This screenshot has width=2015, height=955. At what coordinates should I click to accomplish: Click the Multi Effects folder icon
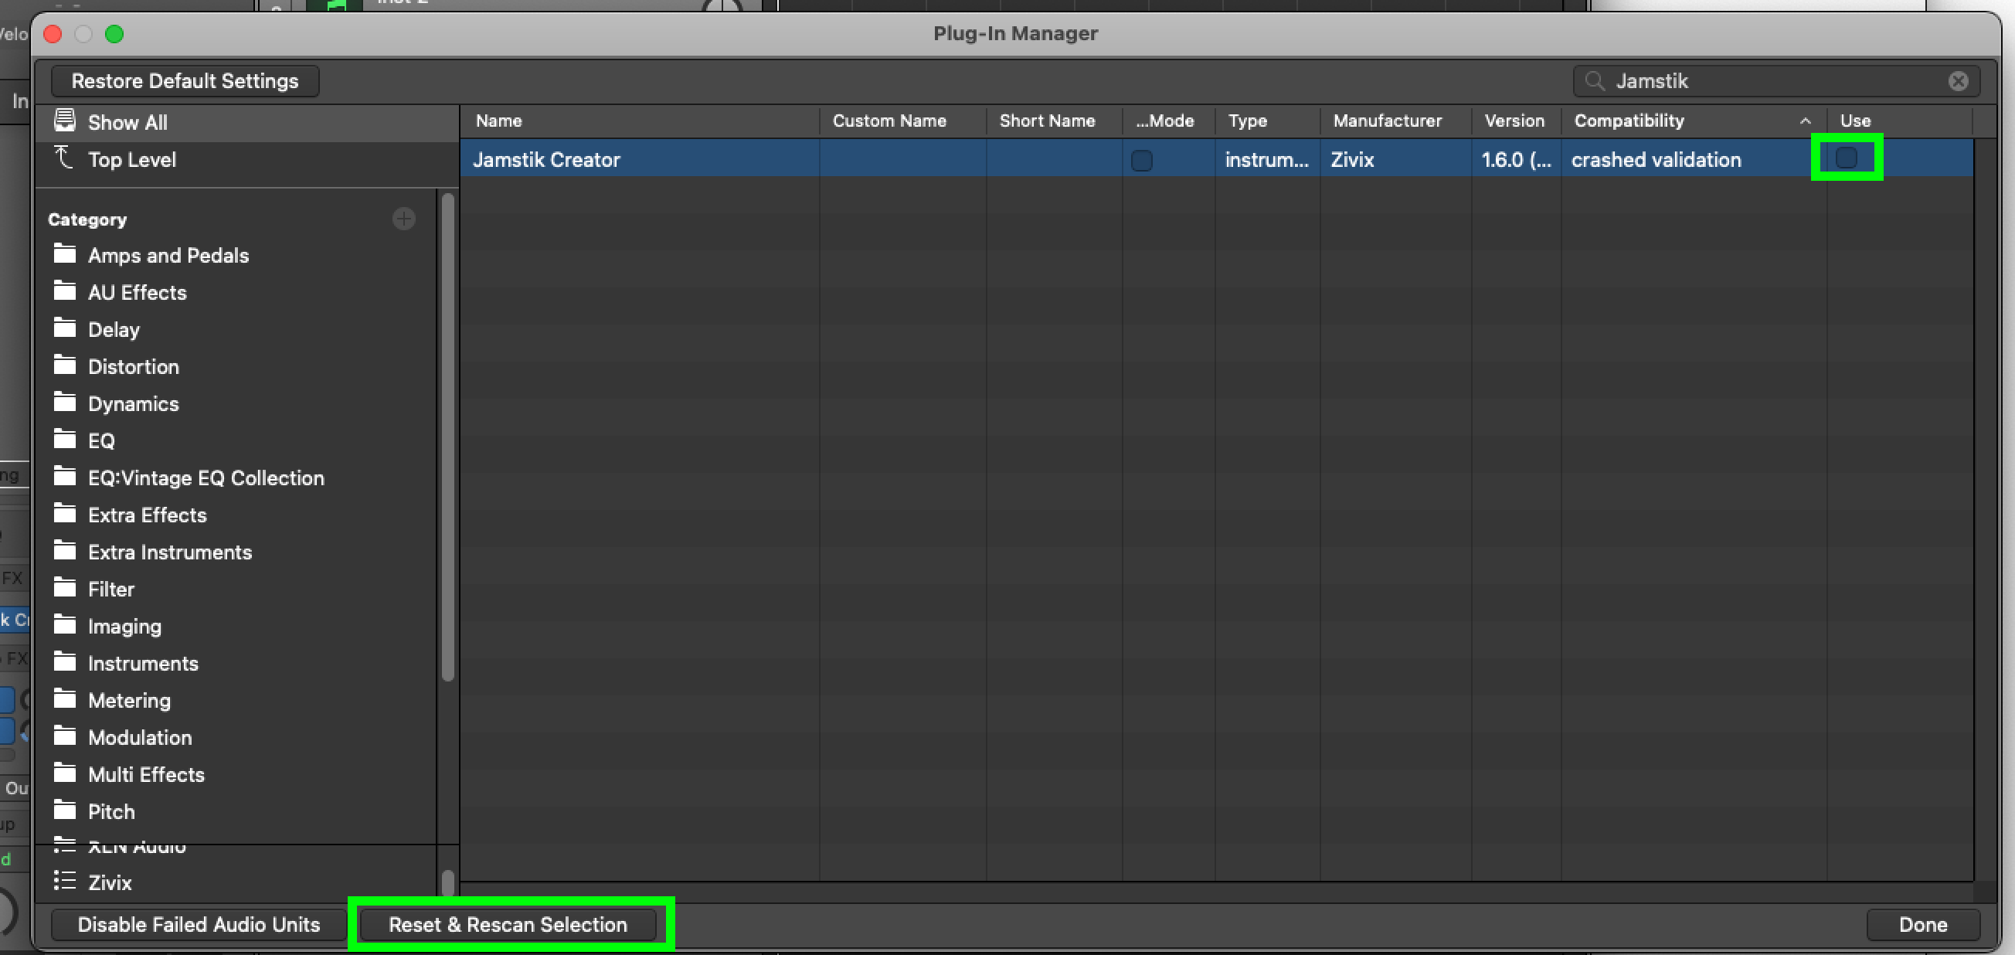click(x=64, y=773)
